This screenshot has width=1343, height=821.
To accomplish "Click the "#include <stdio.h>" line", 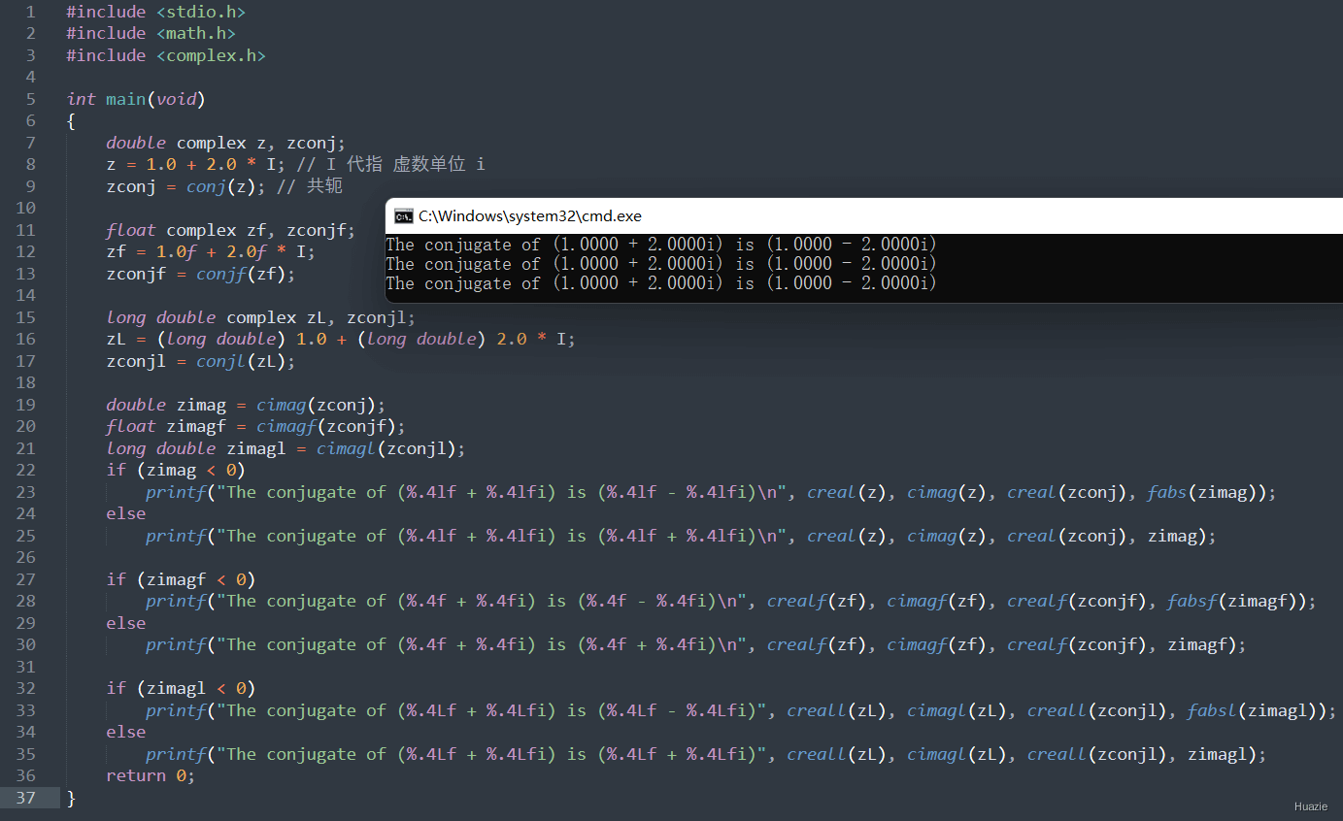I will coord(155,12).
